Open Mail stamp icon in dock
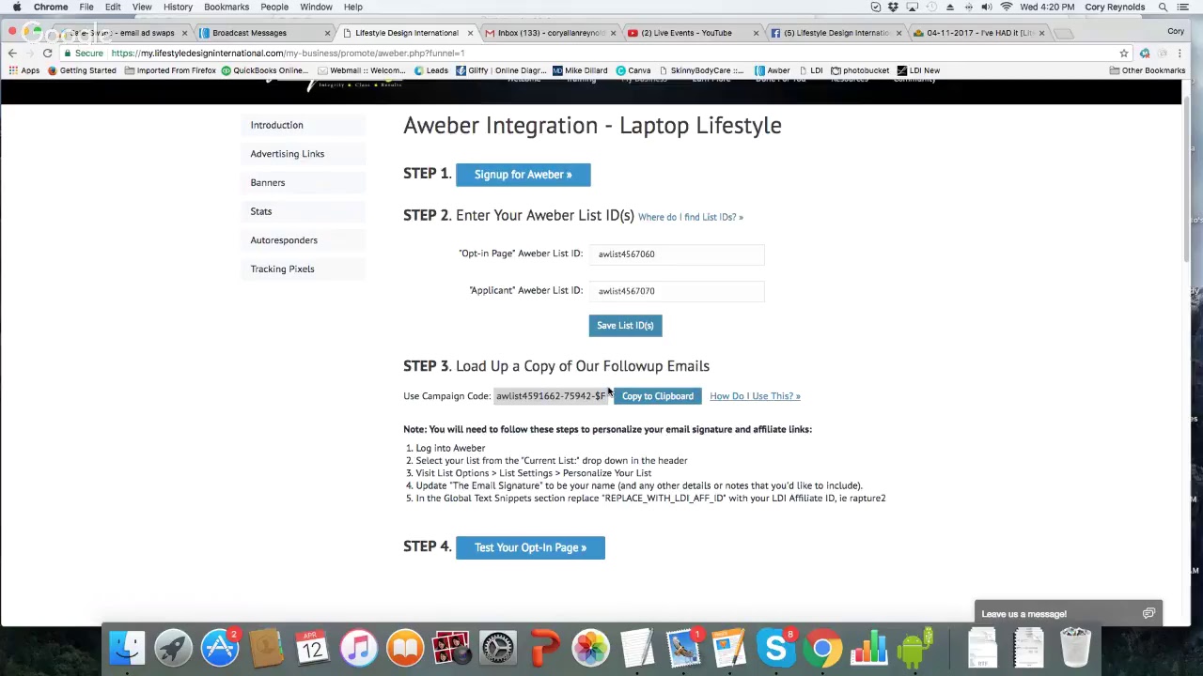This screenshot has height=676, width=1203. coord(683,648)
